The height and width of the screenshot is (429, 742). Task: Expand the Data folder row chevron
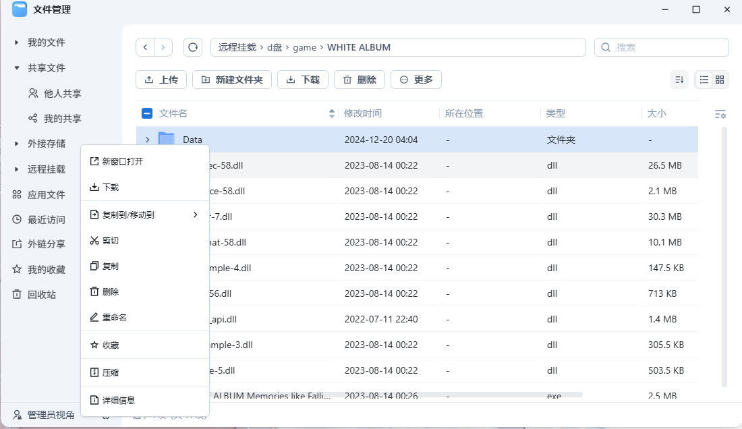[x=148, y=140]
